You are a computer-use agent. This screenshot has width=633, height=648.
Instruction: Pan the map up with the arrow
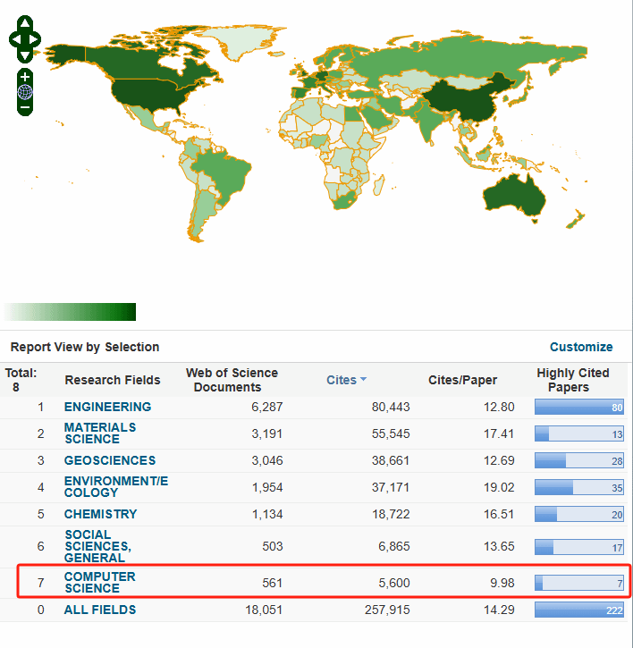[25, 23]
